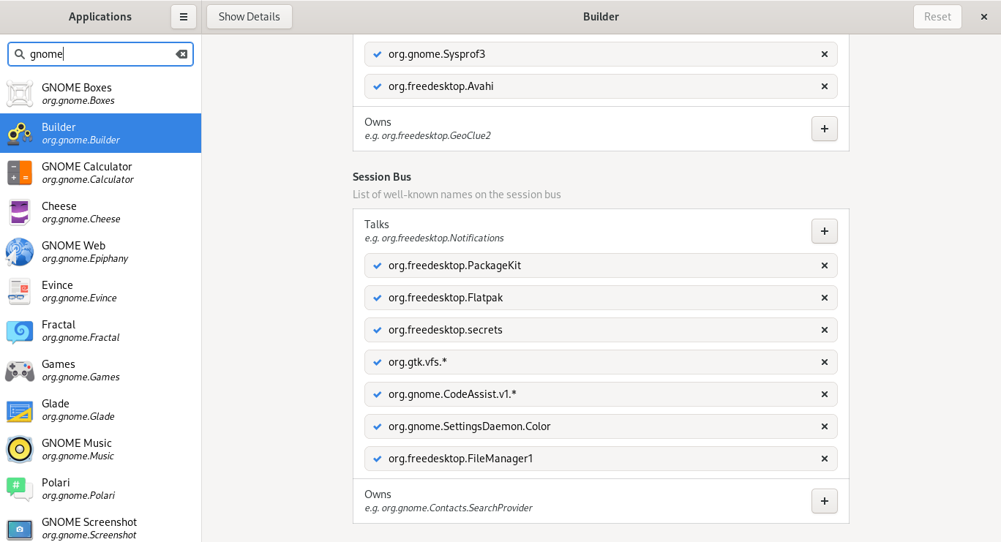
Task: Focus the application search field
Action: pyautogui.click(x=101, y=54)
